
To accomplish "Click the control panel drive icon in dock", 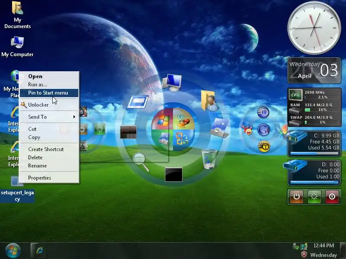I will (x=220, y=128).
